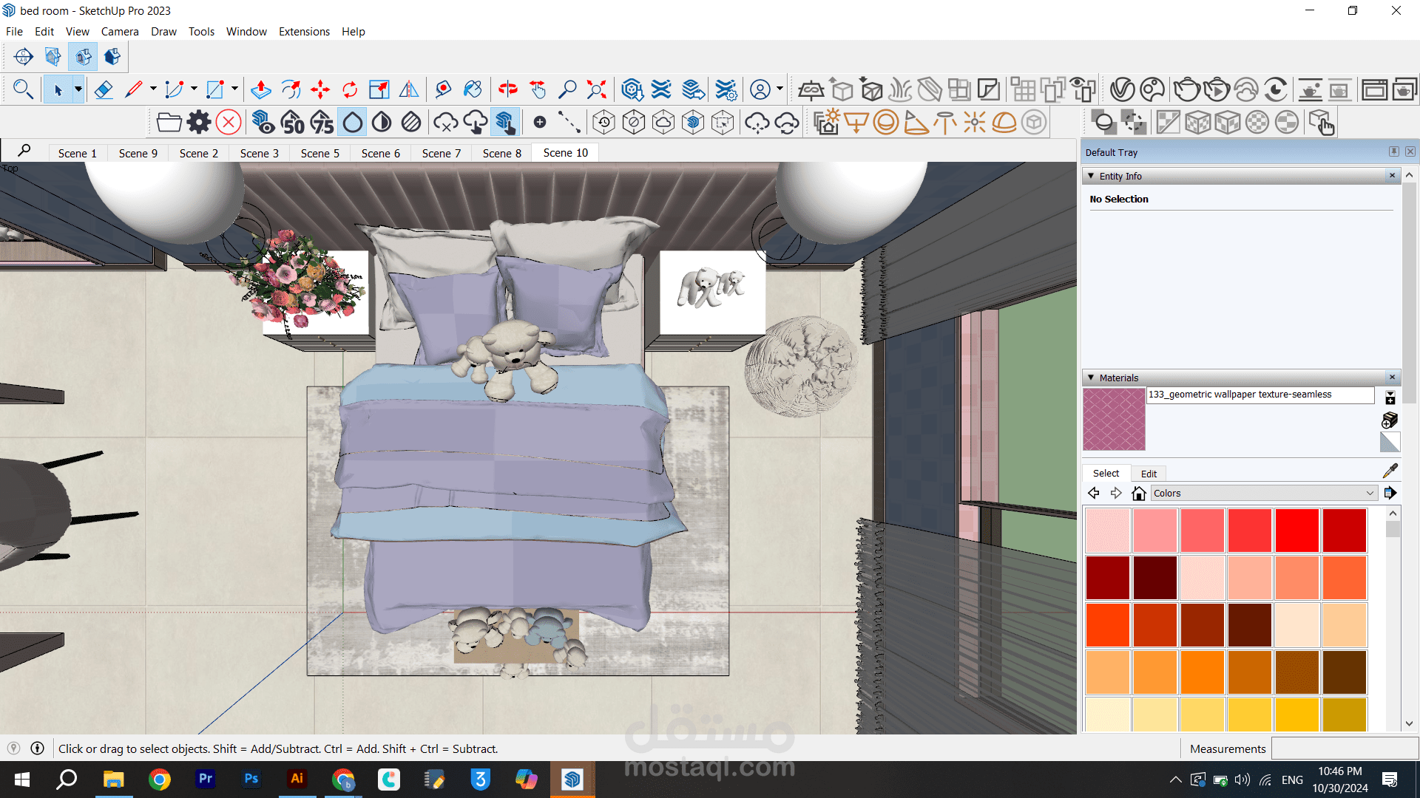Activate the Rotate tool

click(x=350, y=90)
